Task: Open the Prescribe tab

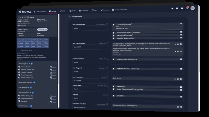Action: tap(105, 10)
